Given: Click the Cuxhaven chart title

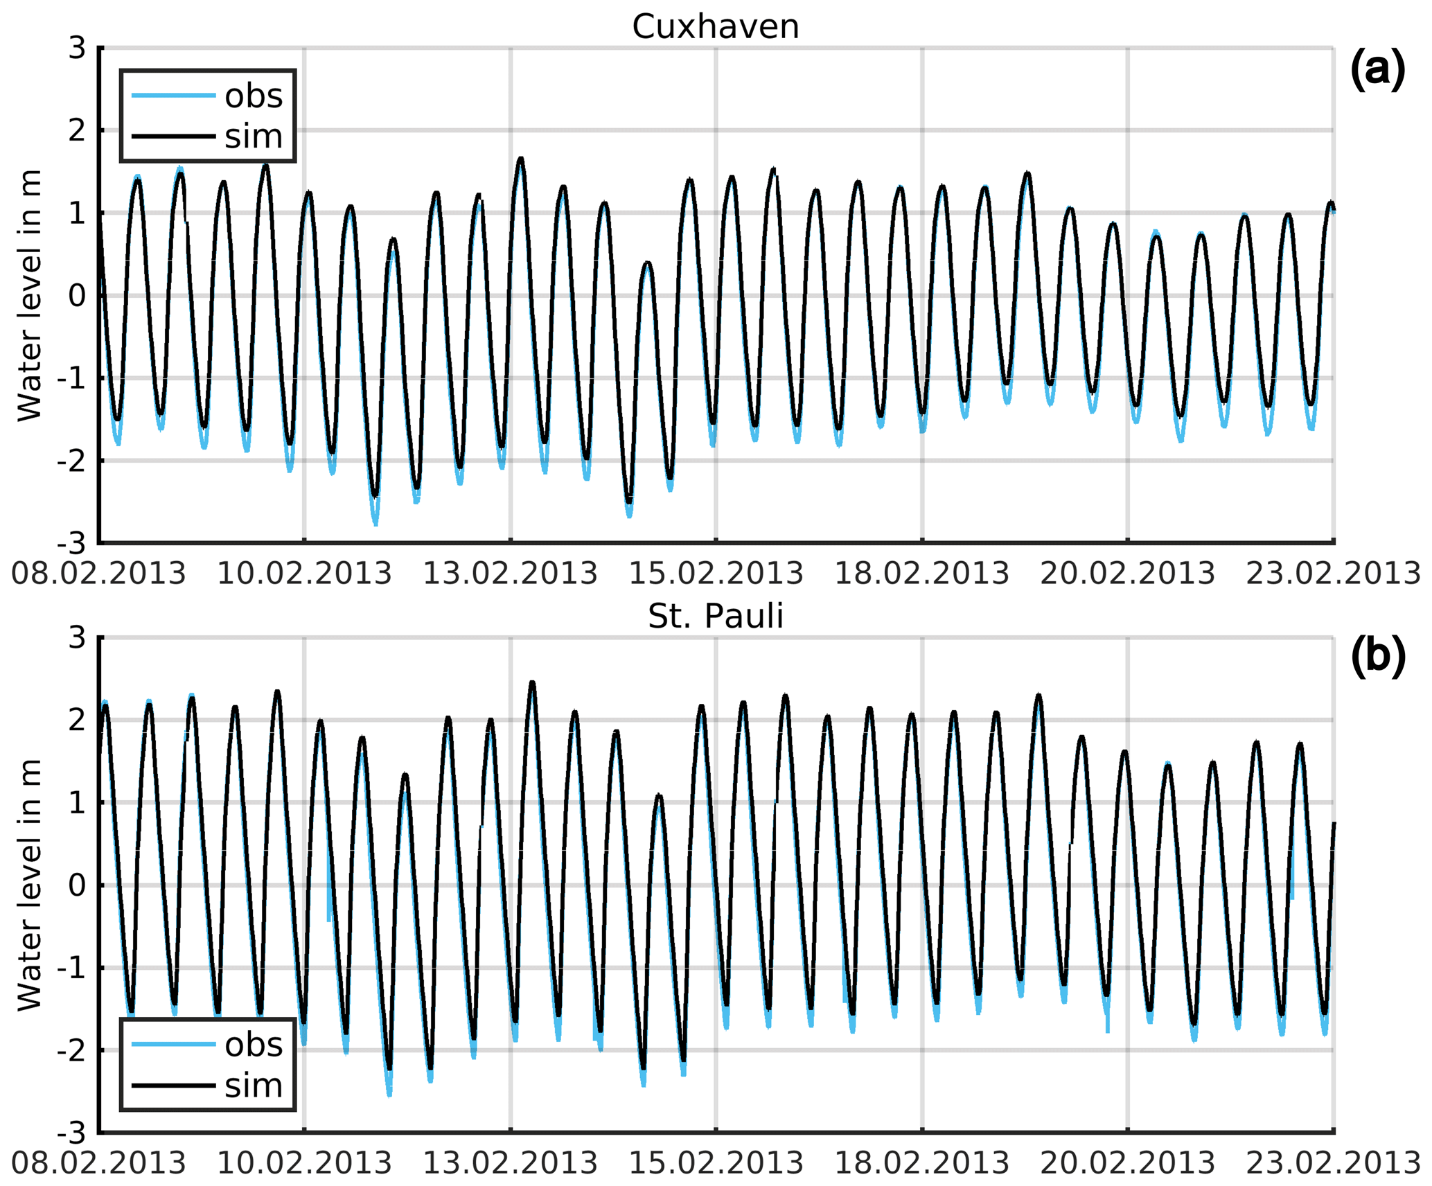Looking at the screenshot, I should coord(715,27).
